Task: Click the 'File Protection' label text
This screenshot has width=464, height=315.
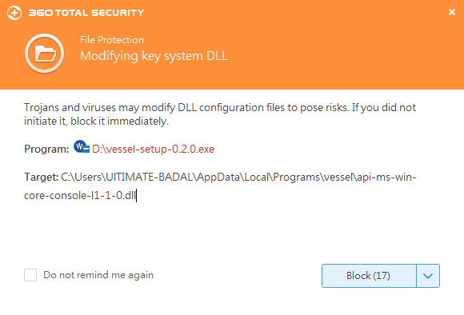Action: 112,40
